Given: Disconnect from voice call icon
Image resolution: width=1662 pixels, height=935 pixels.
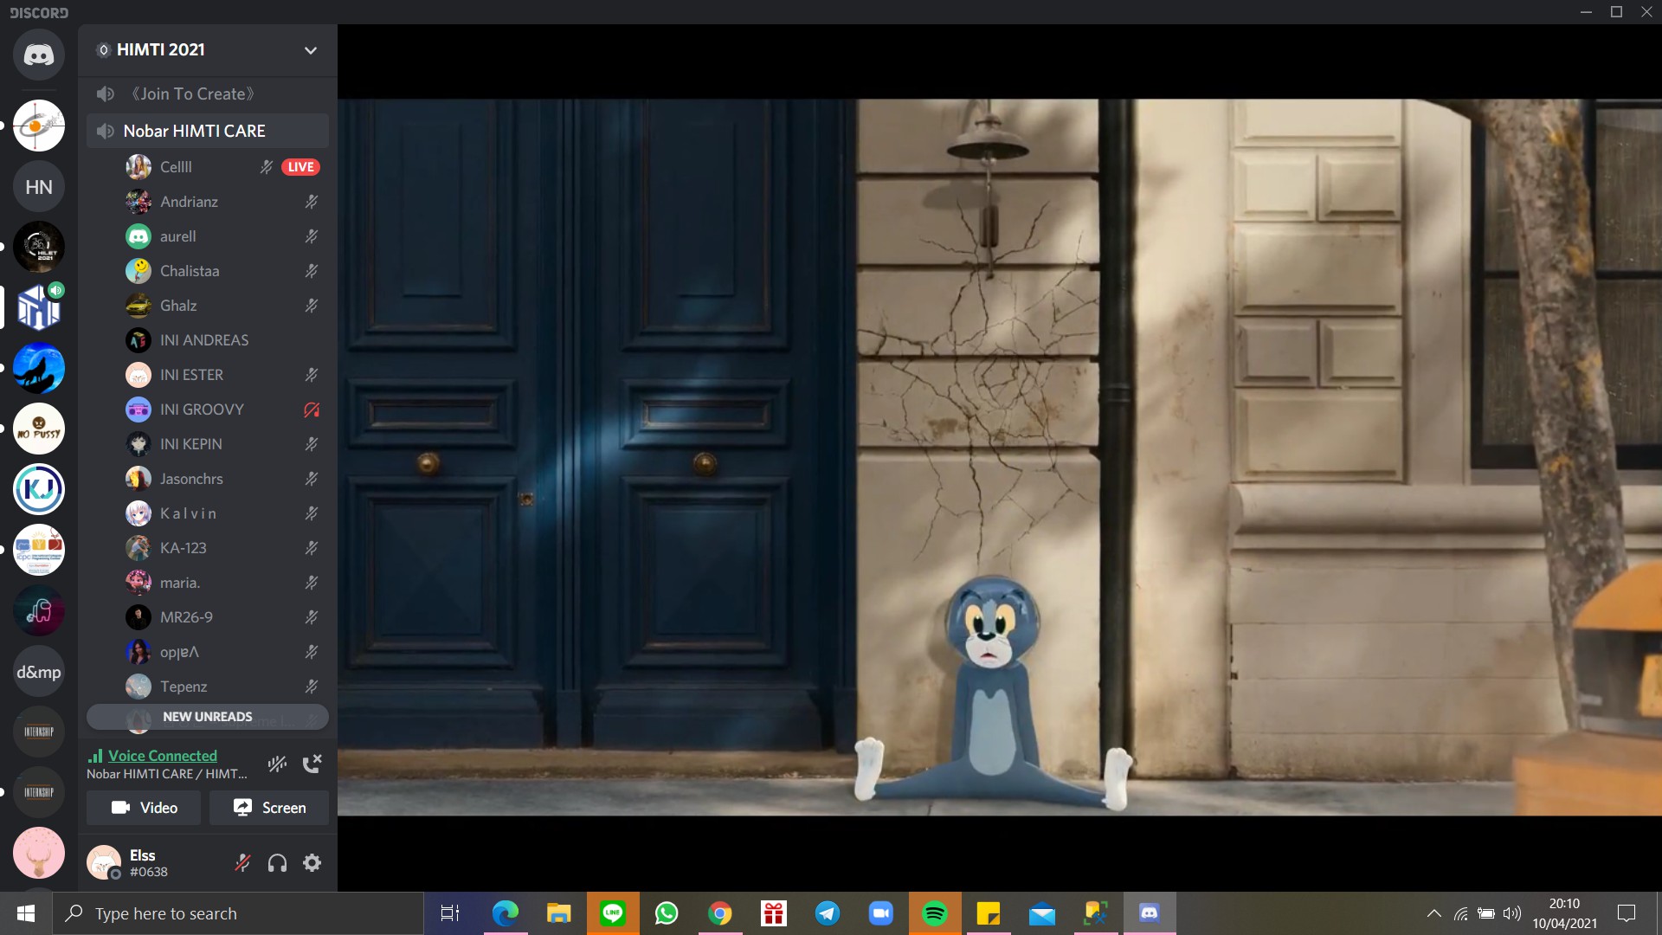Looking at the screenshot, I should pyautogui.click(x=312, y=764).
